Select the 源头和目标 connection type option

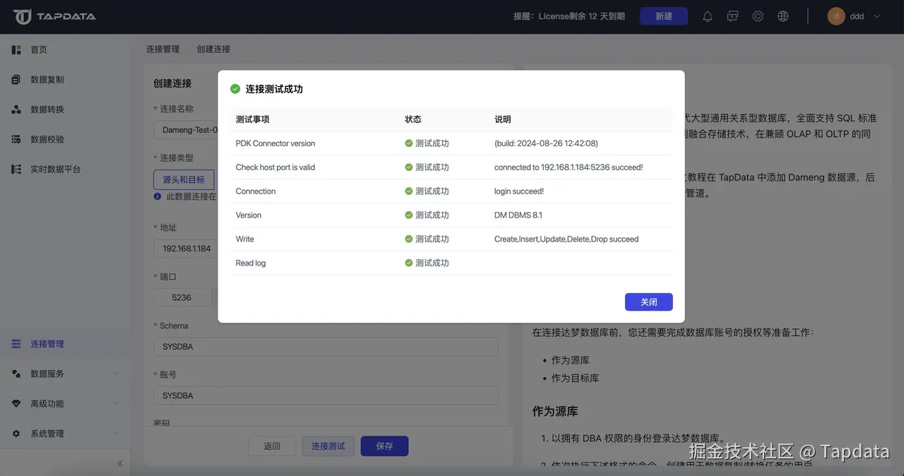[x=184, y=179]
